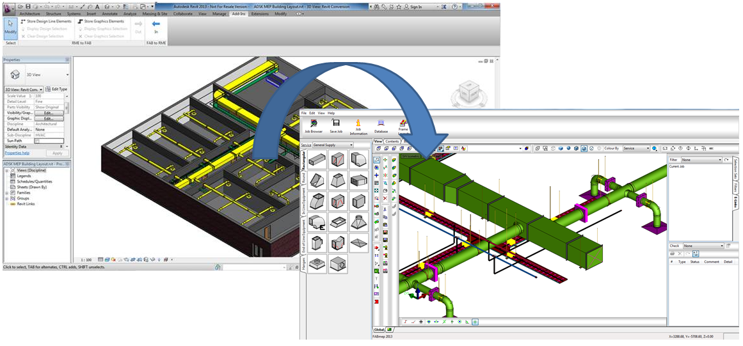Image resolution: width=743 pixels, height=346 pixels.
Task: Click Store Design Line Elements
Action: (x=46, y=21)
